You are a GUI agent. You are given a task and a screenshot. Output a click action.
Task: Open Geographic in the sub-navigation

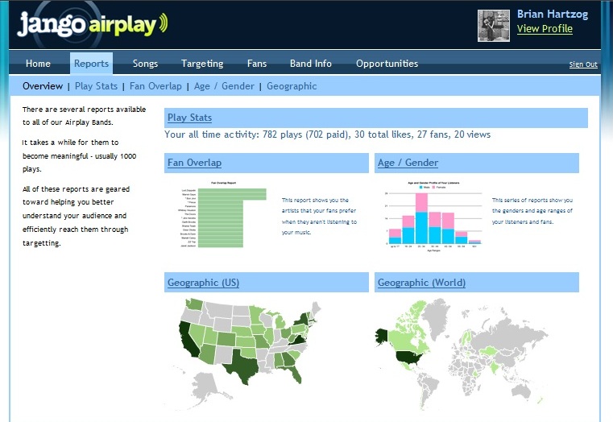[292, 86]
